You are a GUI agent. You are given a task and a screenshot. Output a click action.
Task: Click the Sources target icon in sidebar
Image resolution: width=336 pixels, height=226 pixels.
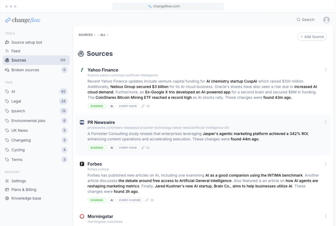point(7,60)
